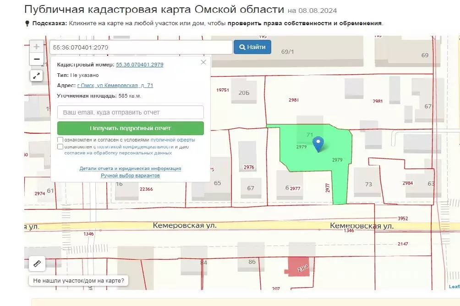The height and width of the screenshot is (306, 460).
Task: Check the privacy policy consent checkbox
Action: [60, 147]
